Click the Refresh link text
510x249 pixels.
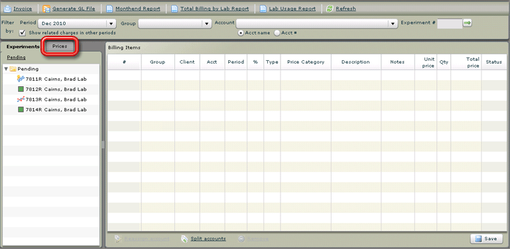click(x=346, y=9)
